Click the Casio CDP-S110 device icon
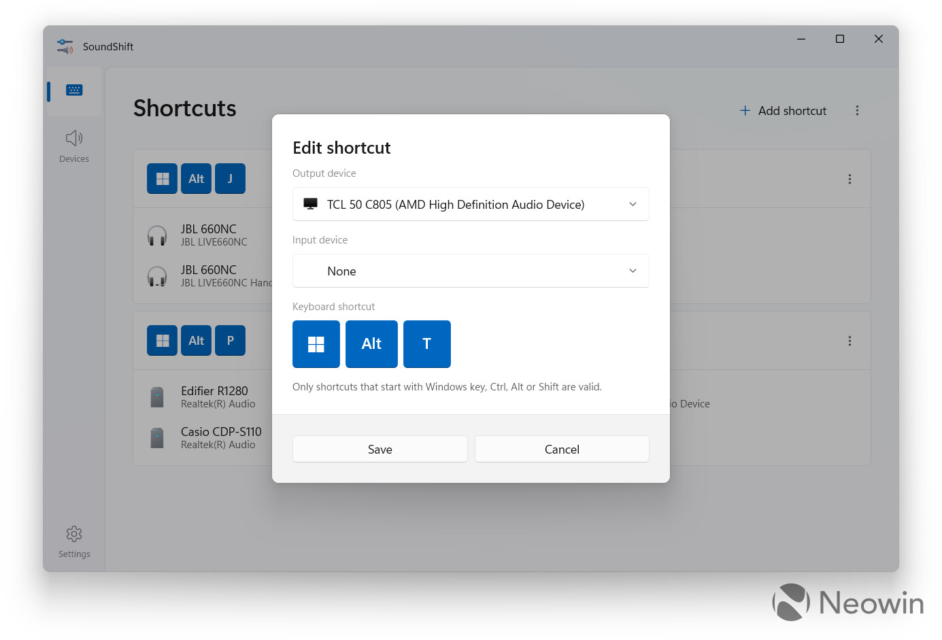The height and width of the screenshot is (640, 942). point(157,438)
